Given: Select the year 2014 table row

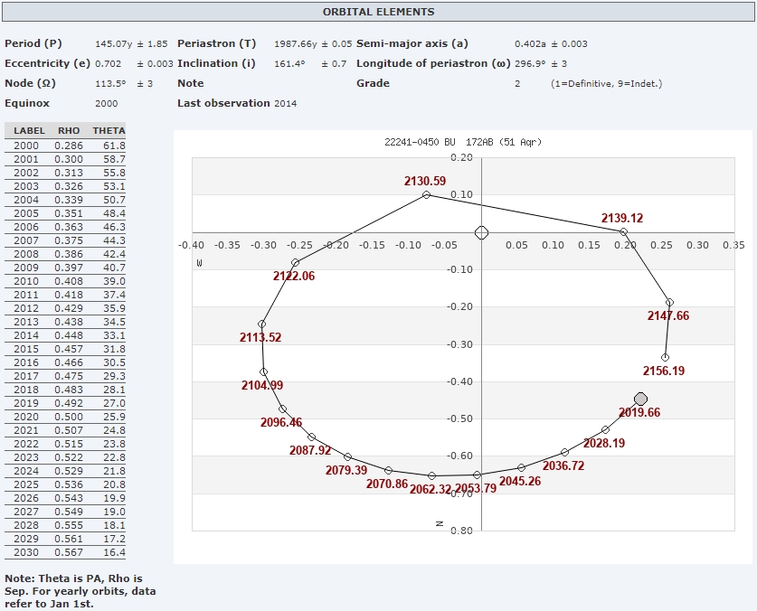Looking at the screenshot, I should click(65, 335).
